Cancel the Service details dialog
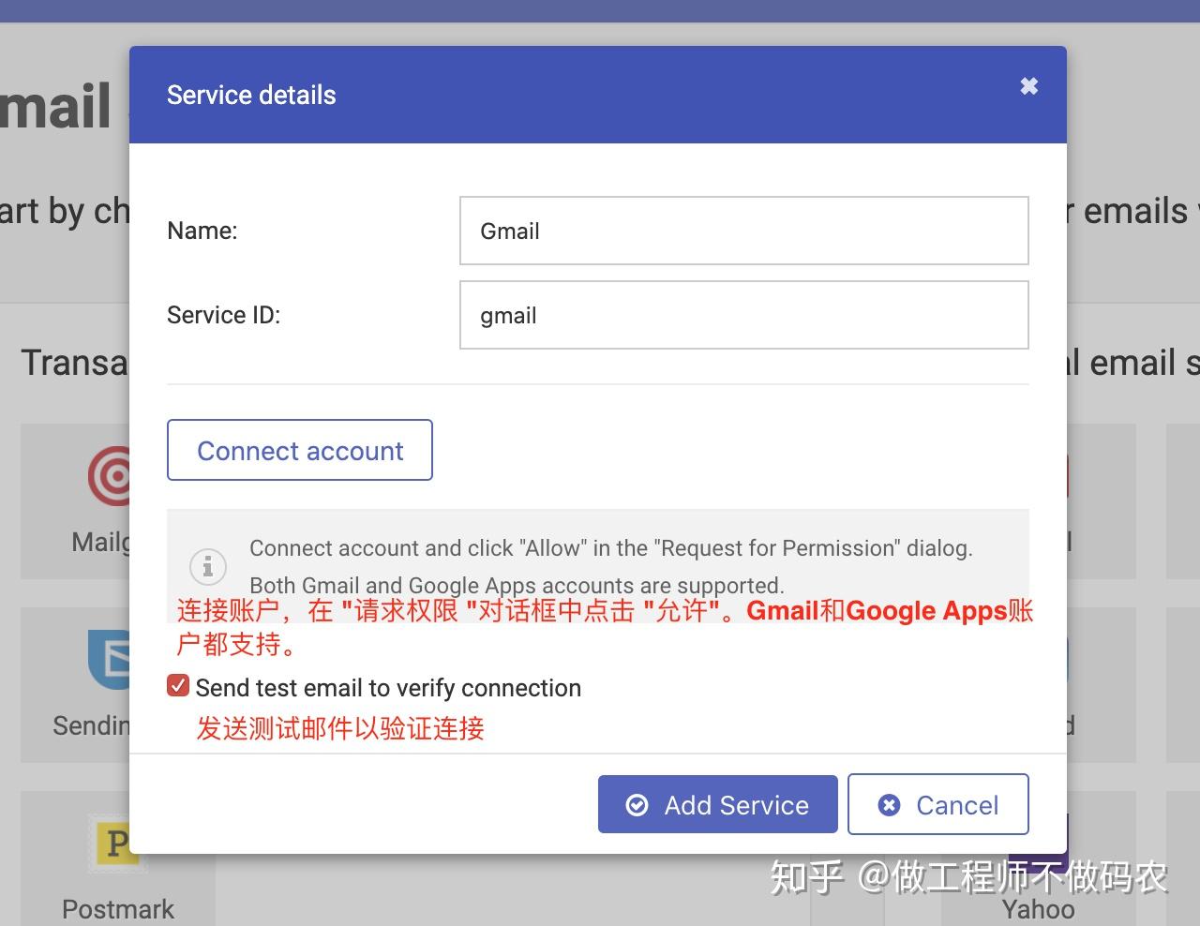This screenshot has height=926, width=1200. pos(937,804)
